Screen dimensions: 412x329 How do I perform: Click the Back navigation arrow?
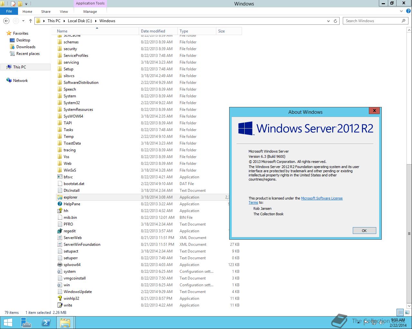click(x=6, y=21)
